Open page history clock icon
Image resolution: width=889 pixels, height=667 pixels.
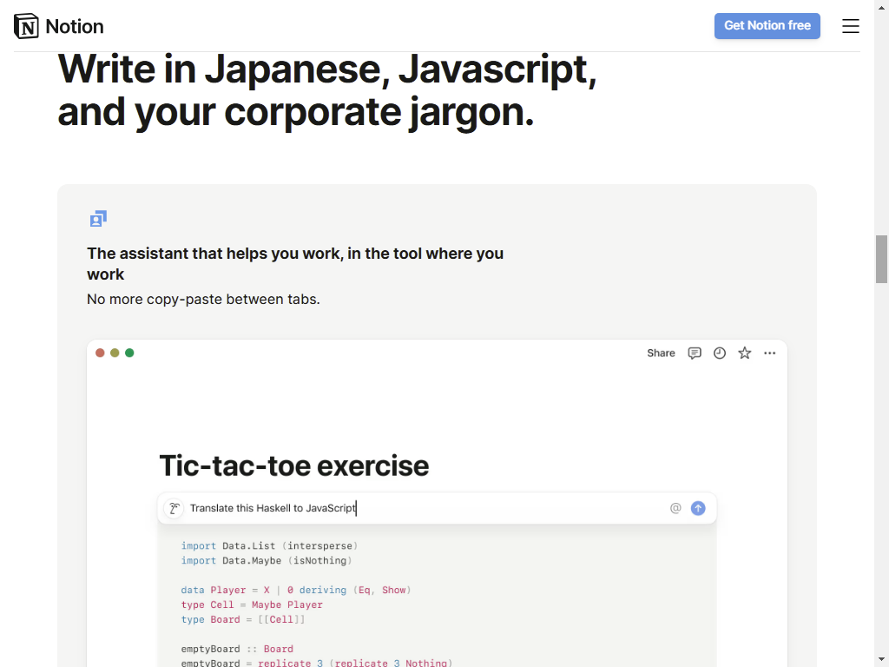tap(720, 353)
